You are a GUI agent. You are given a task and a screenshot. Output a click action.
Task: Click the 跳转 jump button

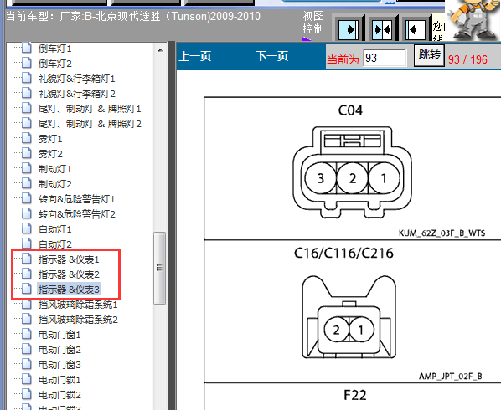tap(429, 55)
